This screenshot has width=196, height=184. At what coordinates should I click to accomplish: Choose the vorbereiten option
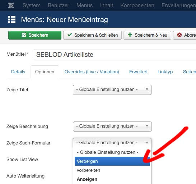point(112,170)
